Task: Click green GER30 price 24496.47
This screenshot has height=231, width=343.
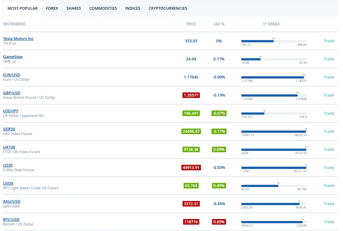Action: (x=191, y=131)
